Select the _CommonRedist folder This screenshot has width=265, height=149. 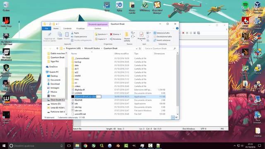(x=118, y=58)
